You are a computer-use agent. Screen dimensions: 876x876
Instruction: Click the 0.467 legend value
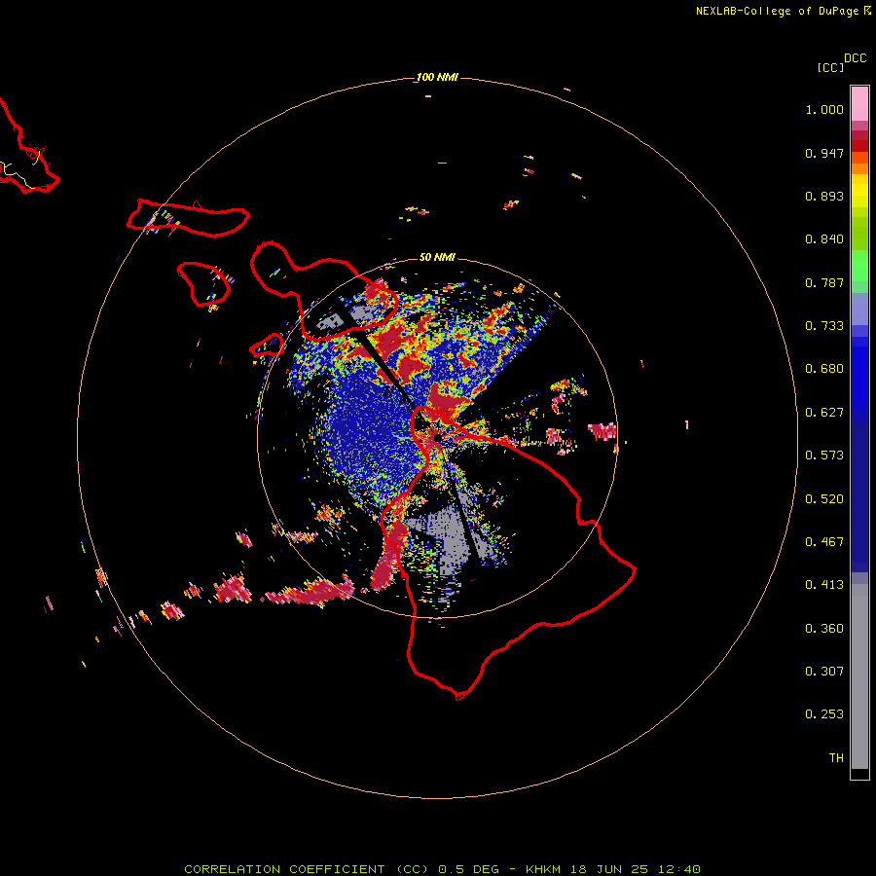pyautogui.click(x=824, y=542)
